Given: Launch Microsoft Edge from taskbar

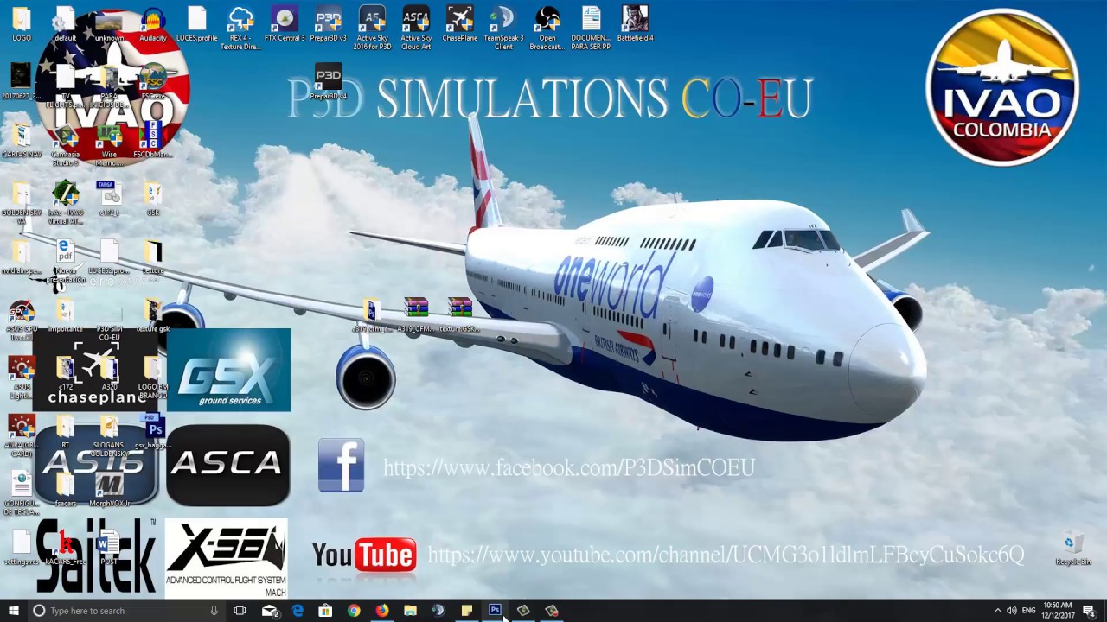Looking at the screenshot, I should tap(298, 611).
